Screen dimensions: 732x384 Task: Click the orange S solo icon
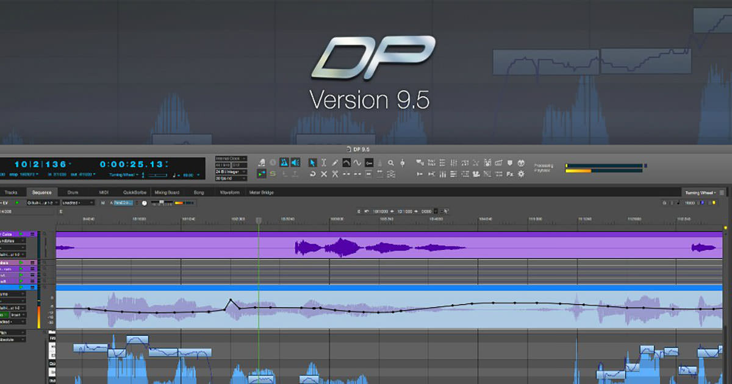(x=273, y=174)
